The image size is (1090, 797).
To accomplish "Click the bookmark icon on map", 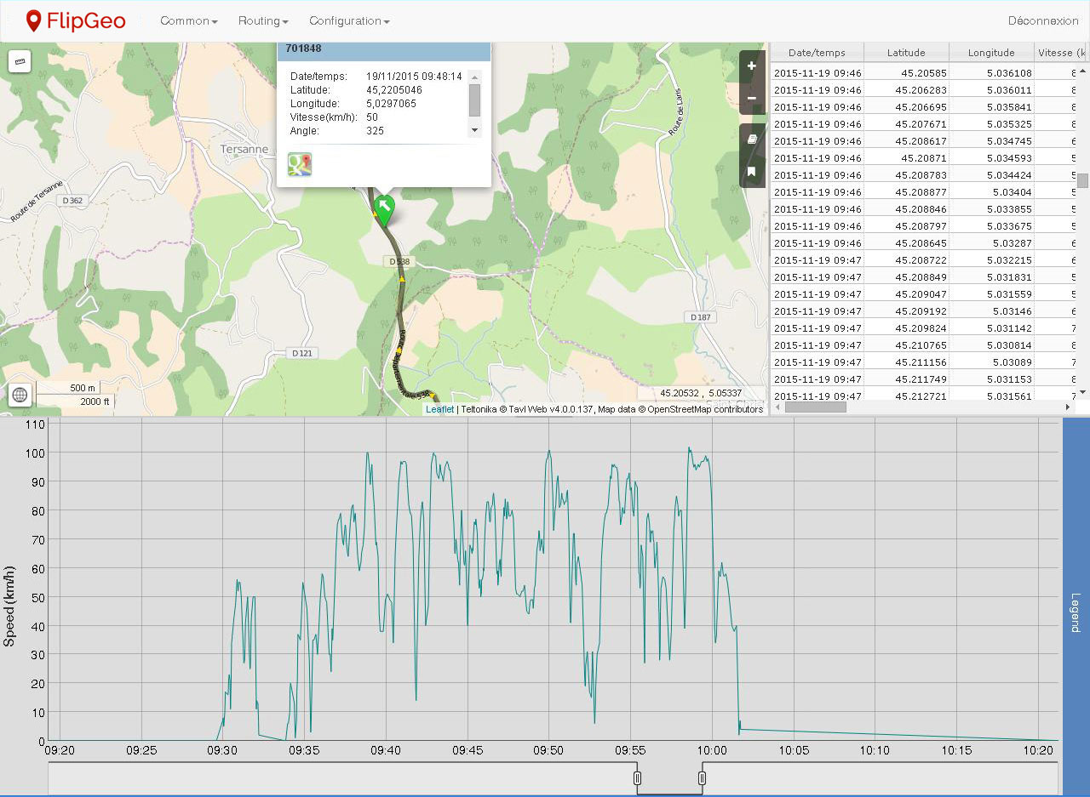I will (751, 172).
